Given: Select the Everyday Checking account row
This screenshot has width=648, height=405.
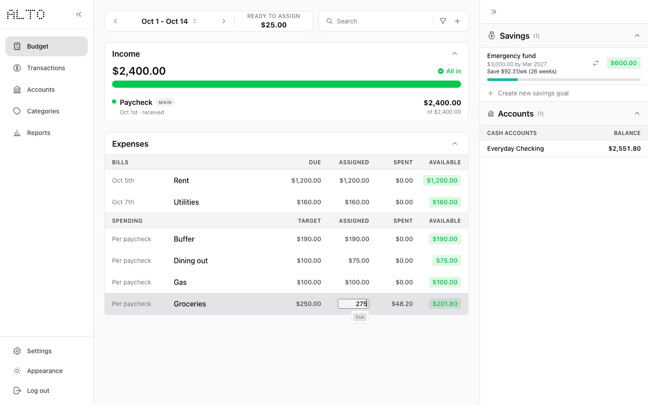Looking at the screenshot, I should point(564,148).
